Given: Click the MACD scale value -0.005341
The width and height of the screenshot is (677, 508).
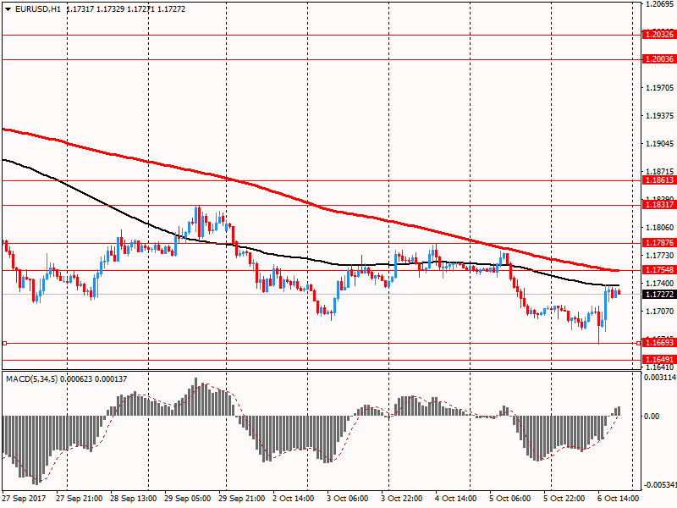Looking at the screenshot, I should [660, 485].
